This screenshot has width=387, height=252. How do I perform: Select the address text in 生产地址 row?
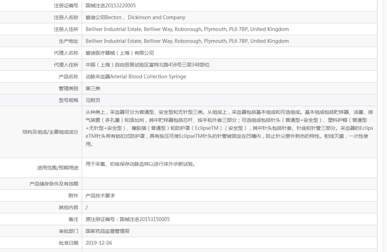coord(187,41)
